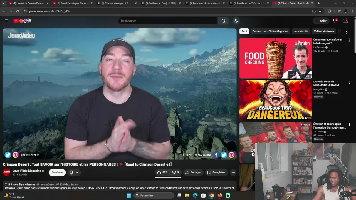Open Chrome extensions puzzle icon

click(329, 11)
